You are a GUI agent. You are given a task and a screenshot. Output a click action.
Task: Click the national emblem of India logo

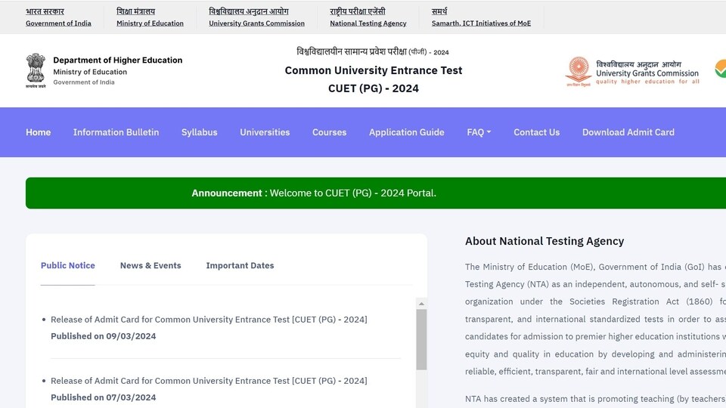(36, 70)
